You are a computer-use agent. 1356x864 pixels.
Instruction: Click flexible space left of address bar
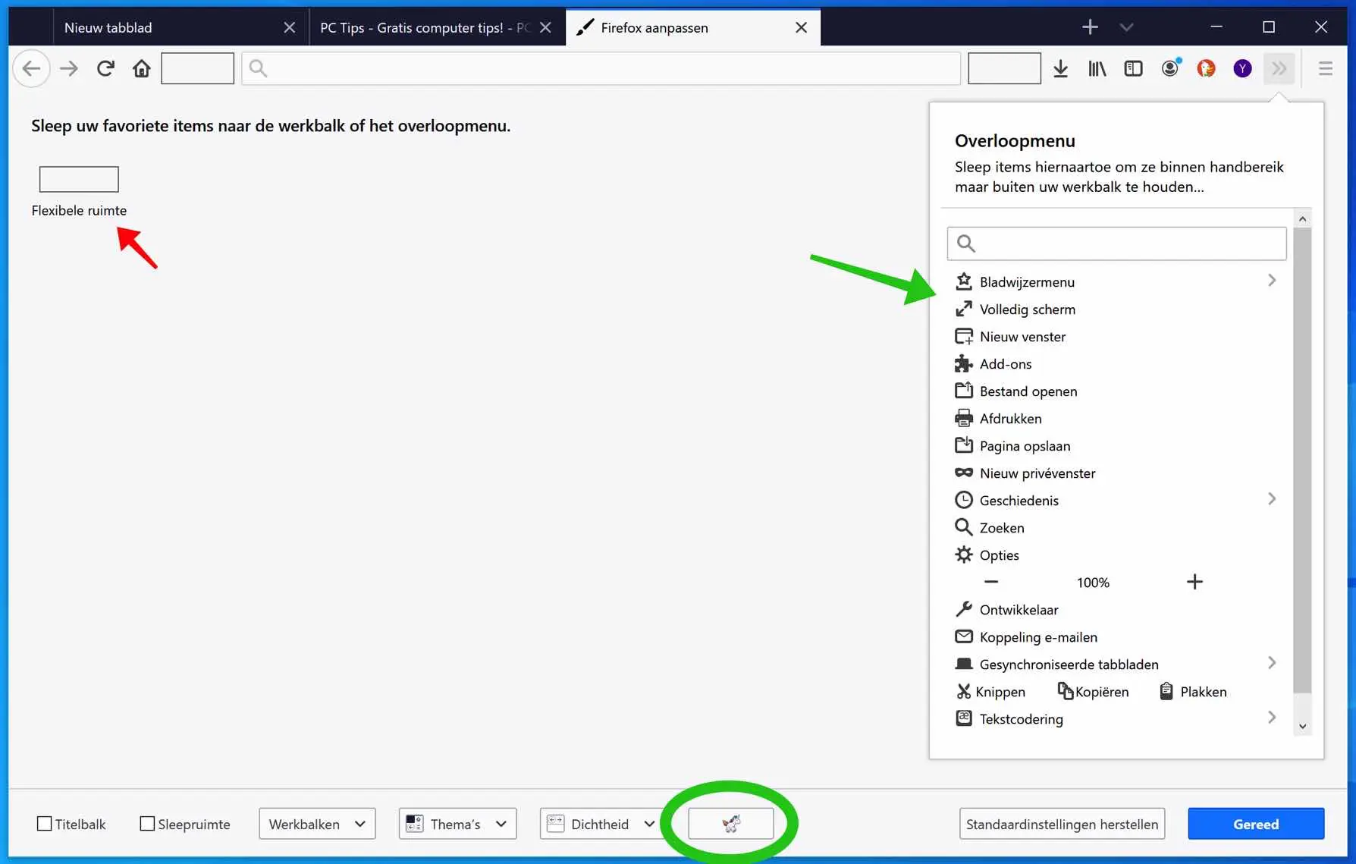coord(197,68)
